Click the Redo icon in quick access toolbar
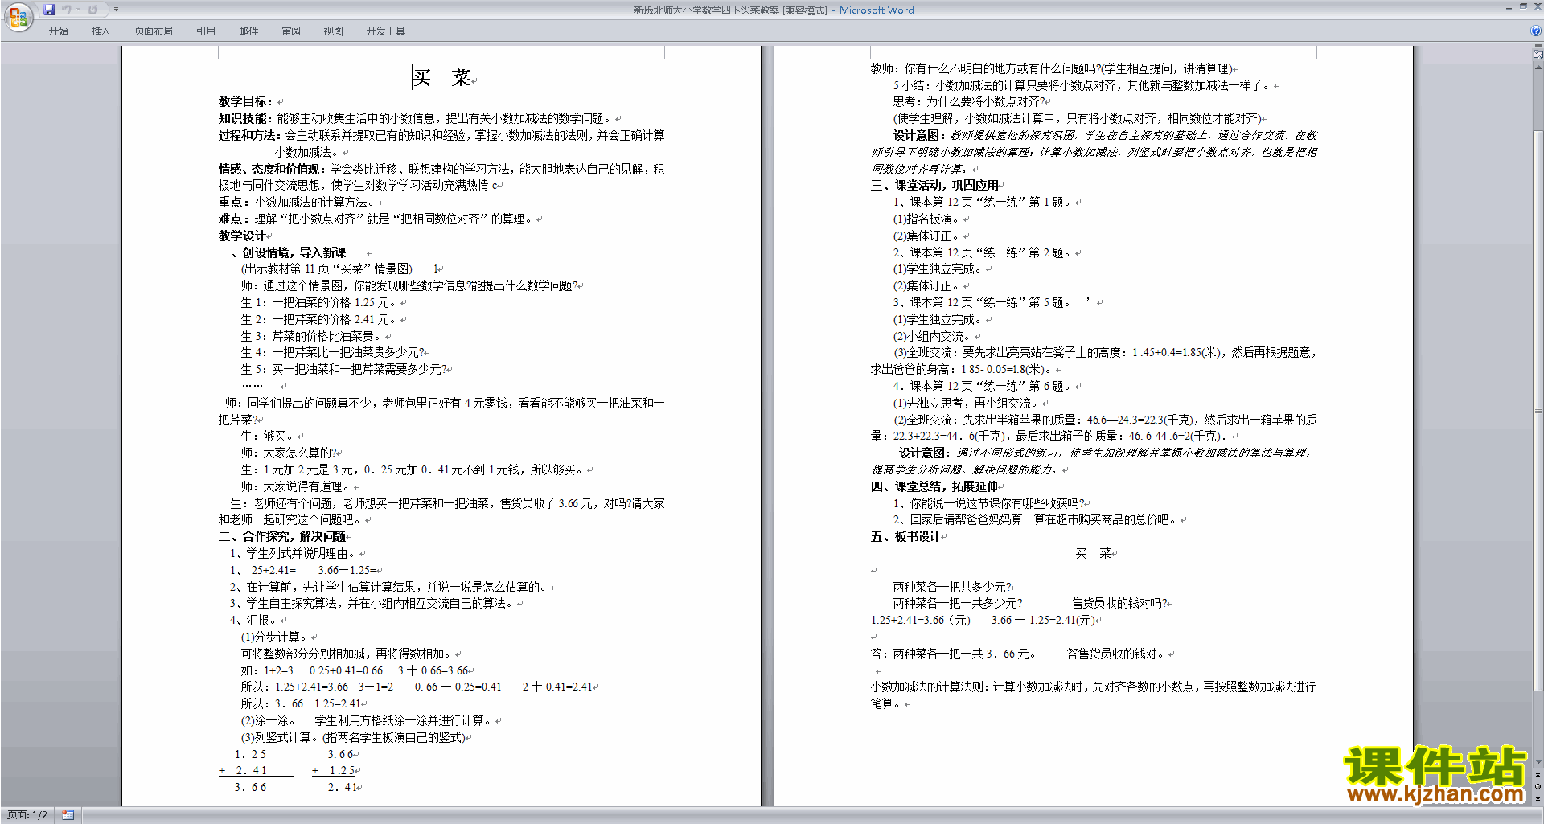This screenshot has width=1544, height=824. 92,10
